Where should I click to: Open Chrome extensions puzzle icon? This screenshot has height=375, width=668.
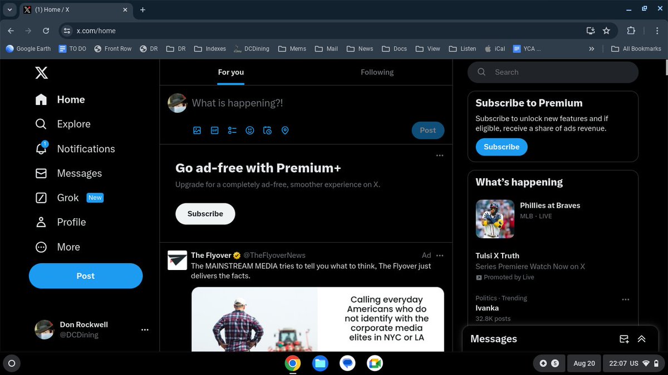631,31
